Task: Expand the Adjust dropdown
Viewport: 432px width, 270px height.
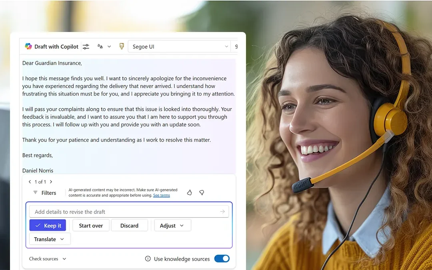Action: point(172,225)
